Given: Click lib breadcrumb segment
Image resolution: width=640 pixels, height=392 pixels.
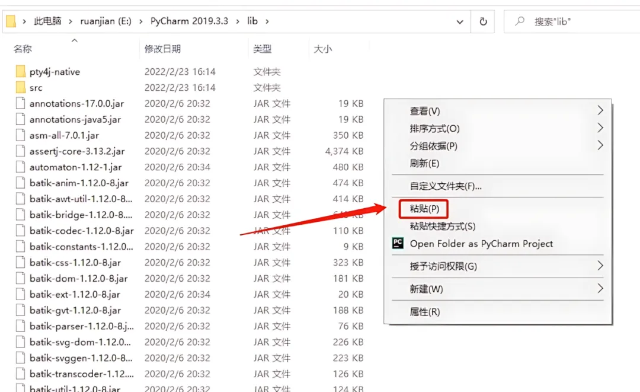Looking at the screenshot, I should tap(252, 21).
